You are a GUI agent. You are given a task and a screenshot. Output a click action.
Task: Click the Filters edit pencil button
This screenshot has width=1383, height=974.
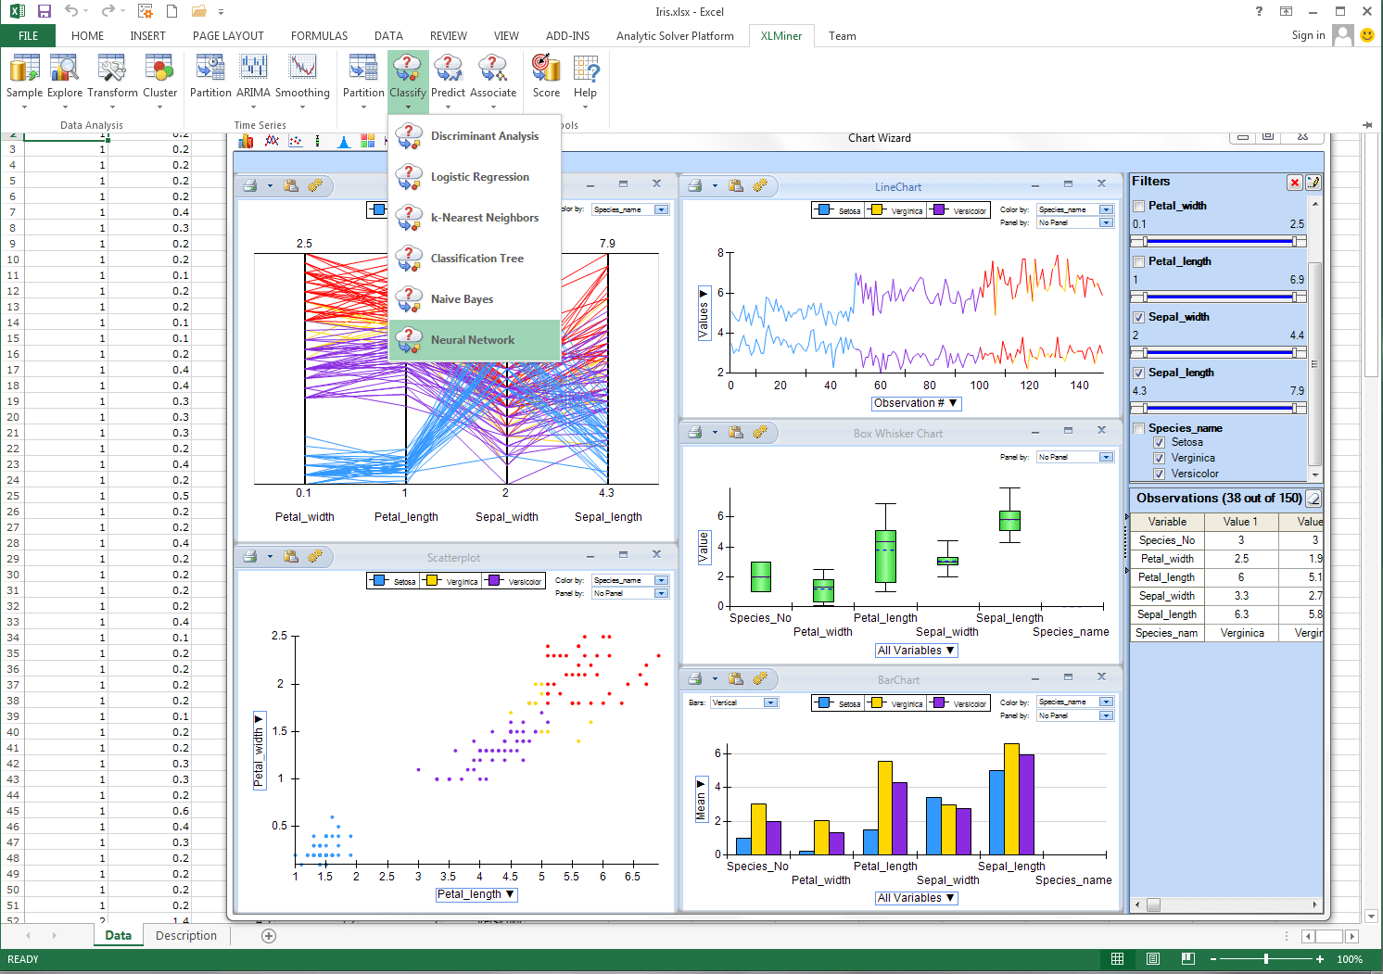point(1313,182)
